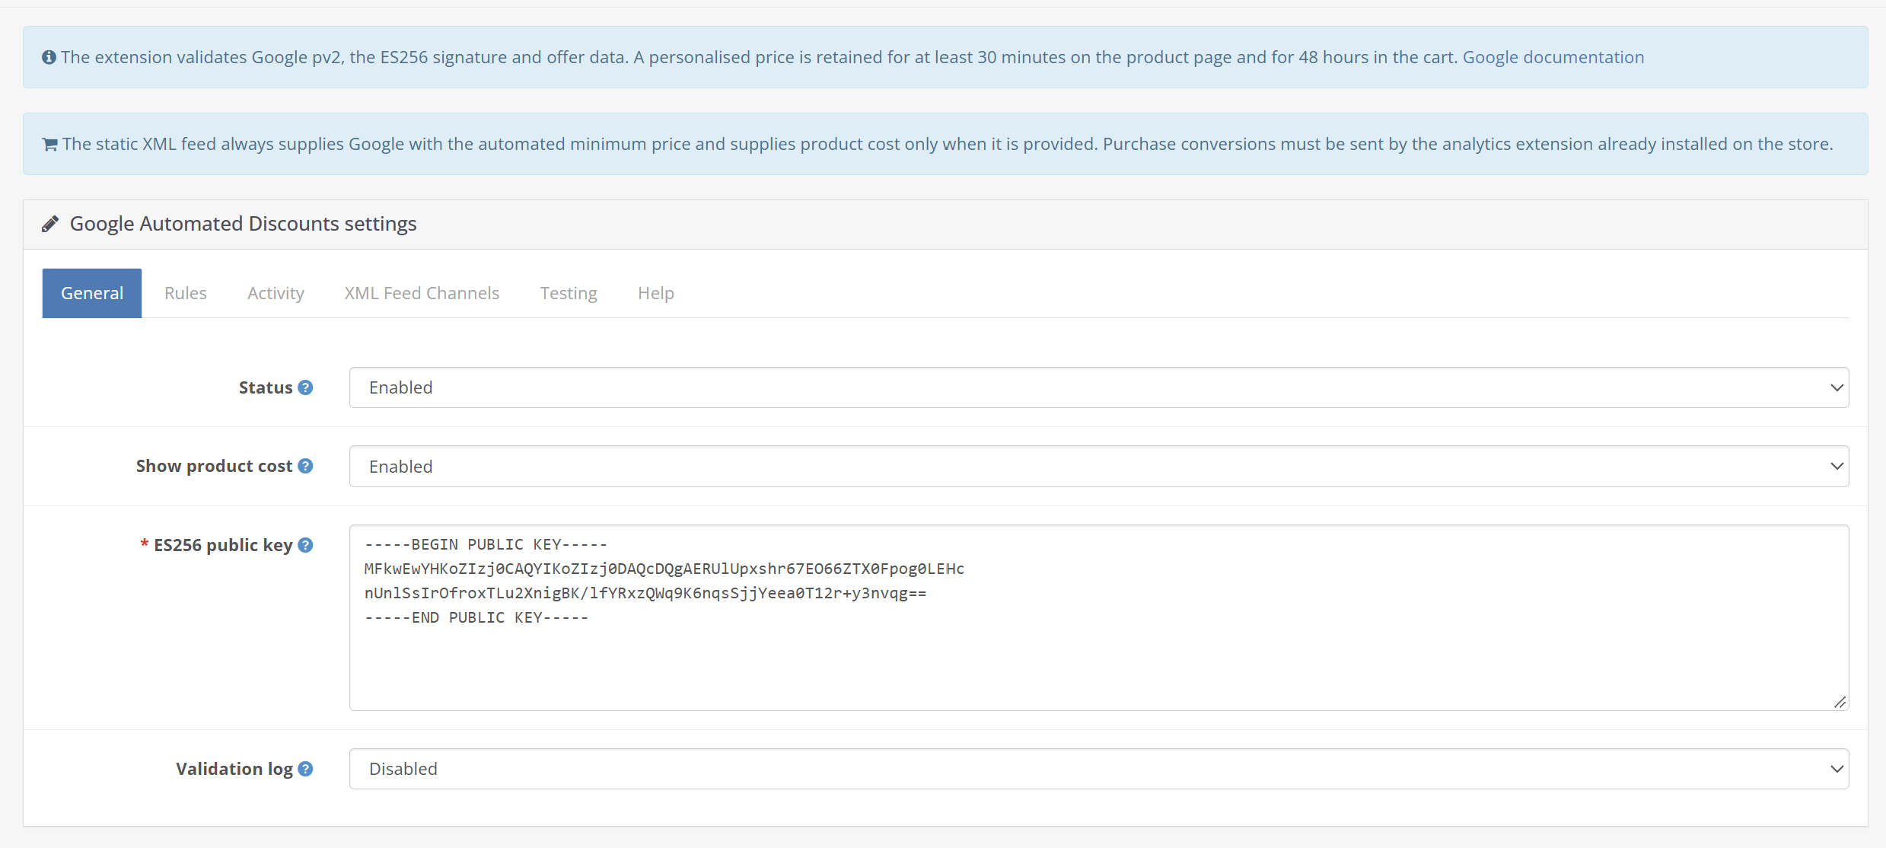Click the Show product cost help icon
Screen dimensions: 1886x848
point(305,466)
